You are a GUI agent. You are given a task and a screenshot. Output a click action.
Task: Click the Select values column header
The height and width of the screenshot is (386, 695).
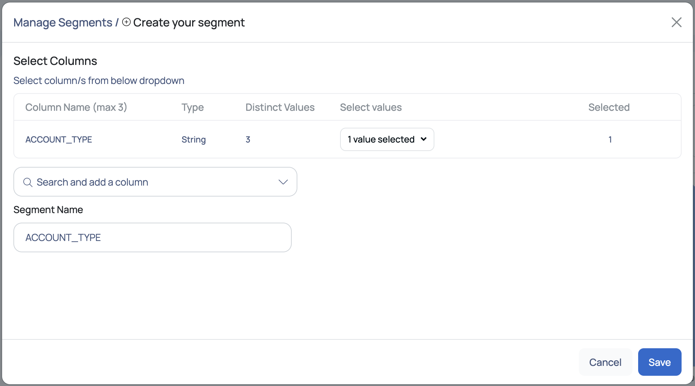pyautogui.click(x=371, y=107)
